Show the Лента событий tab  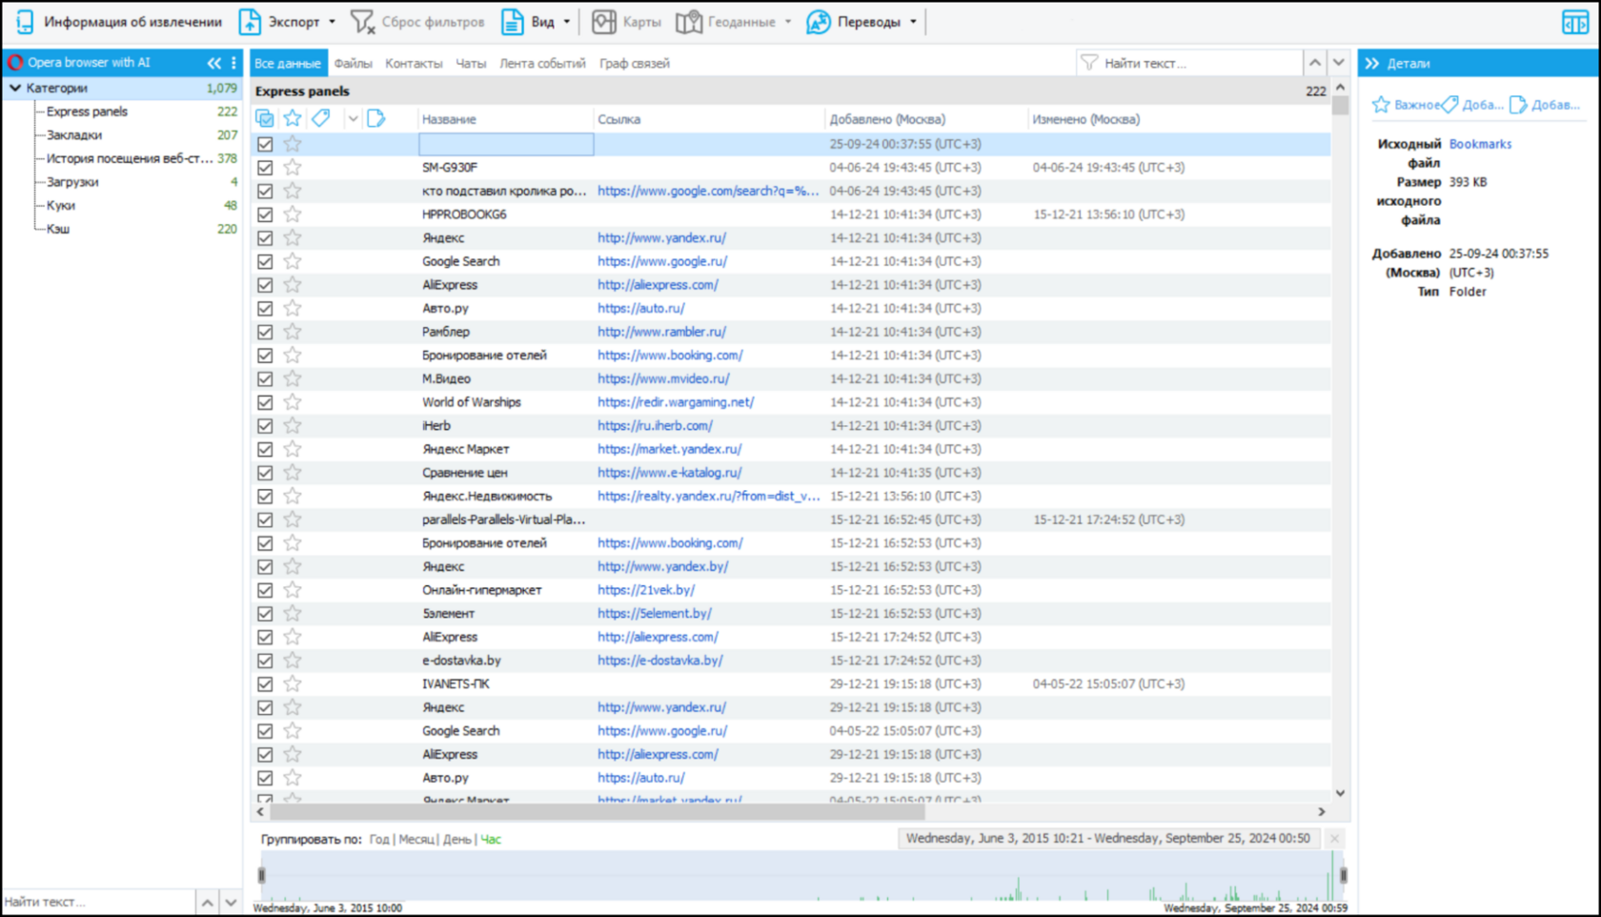pos(542,63)
